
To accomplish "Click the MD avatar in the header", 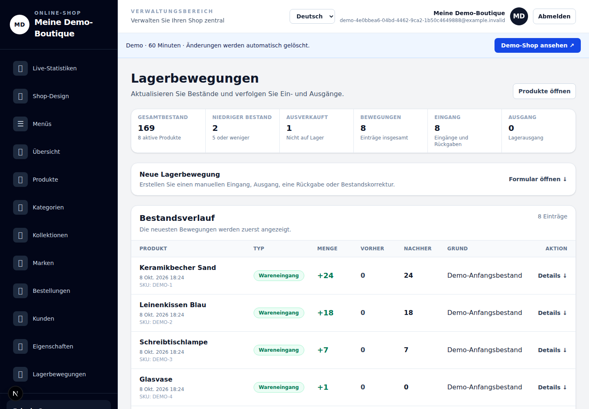I will point(519,16).
